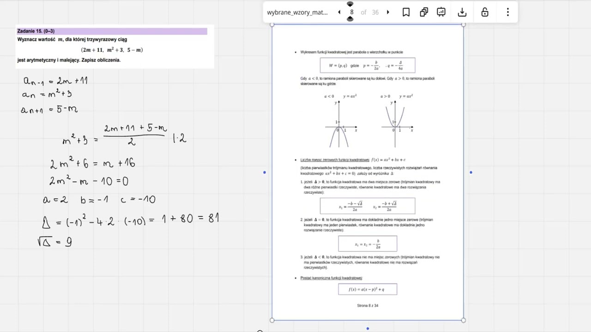Click the 'of 36' page count text
The width and height of the screenshot is (591, 332).
(369, 12)
